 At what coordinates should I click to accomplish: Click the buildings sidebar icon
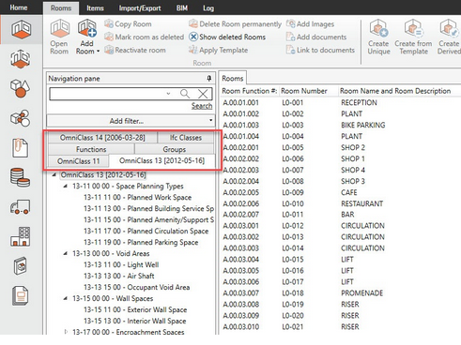tap(21, 236)
